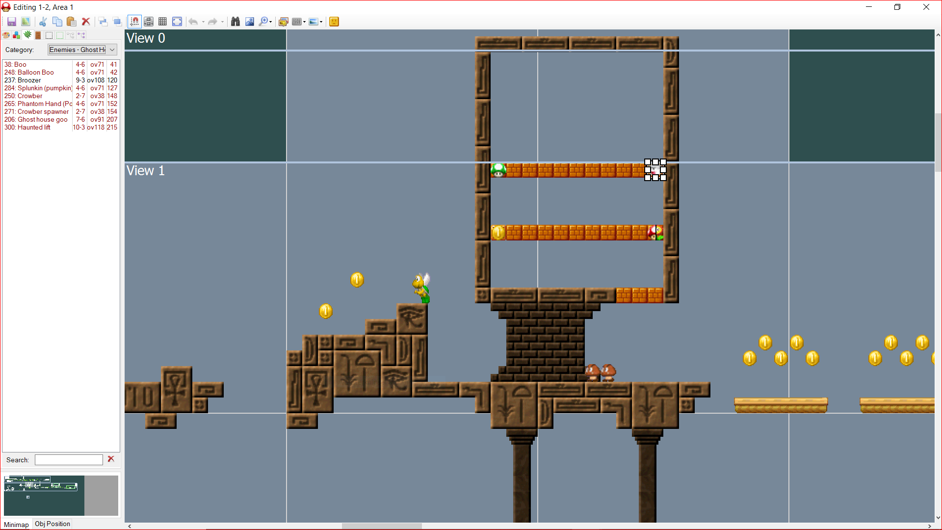Select '271: Crowber spawner' row

(61, 111)
